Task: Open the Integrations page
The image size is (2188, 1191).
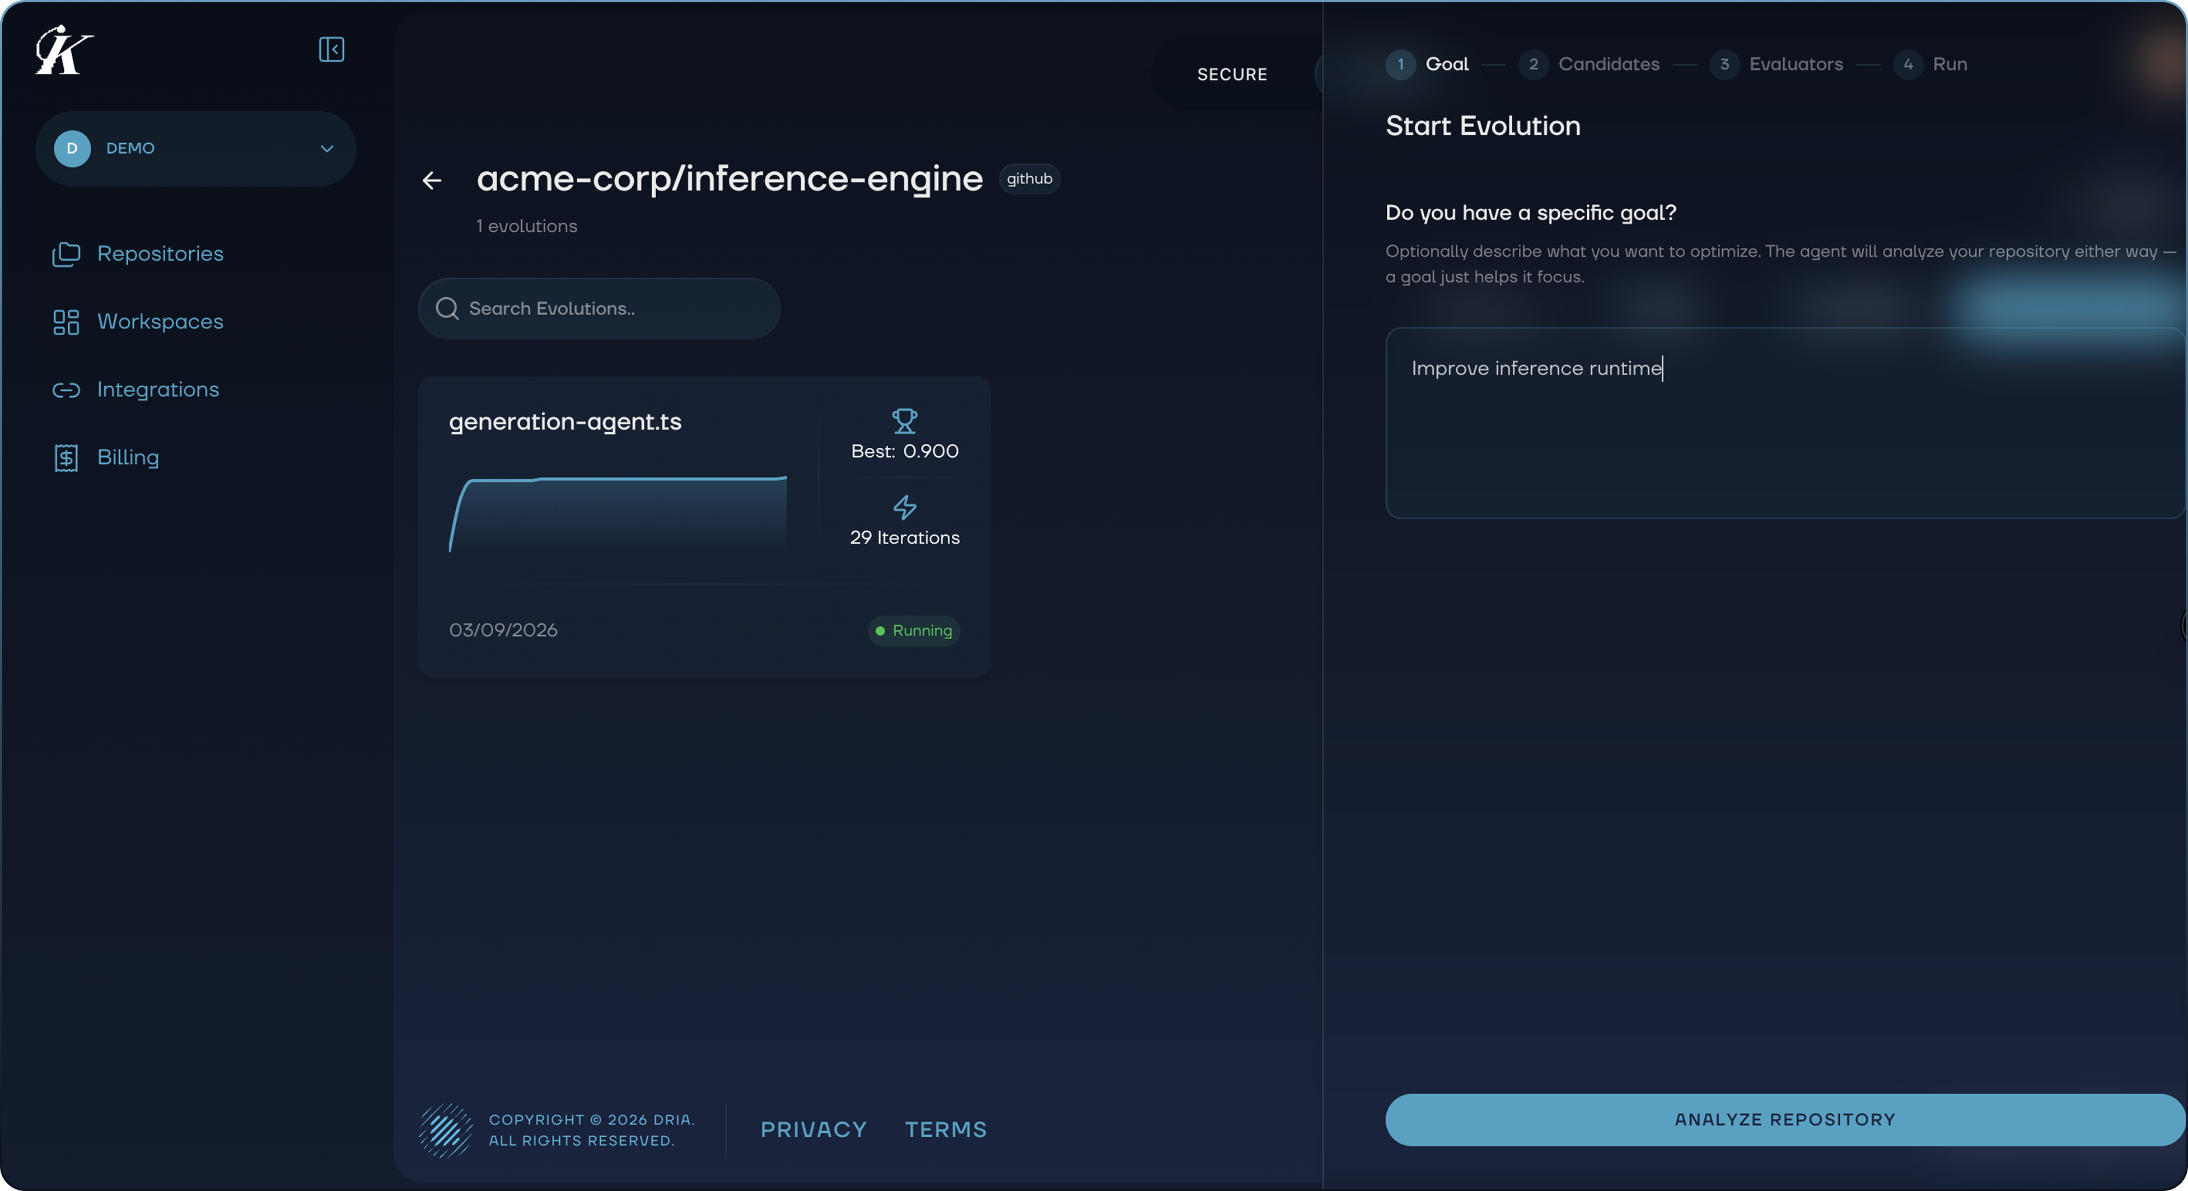Action: pos(157,389)
